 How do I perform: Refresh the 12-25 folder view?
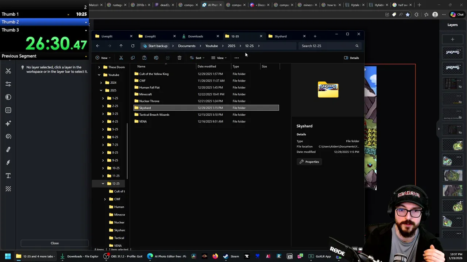click(133, 46)
